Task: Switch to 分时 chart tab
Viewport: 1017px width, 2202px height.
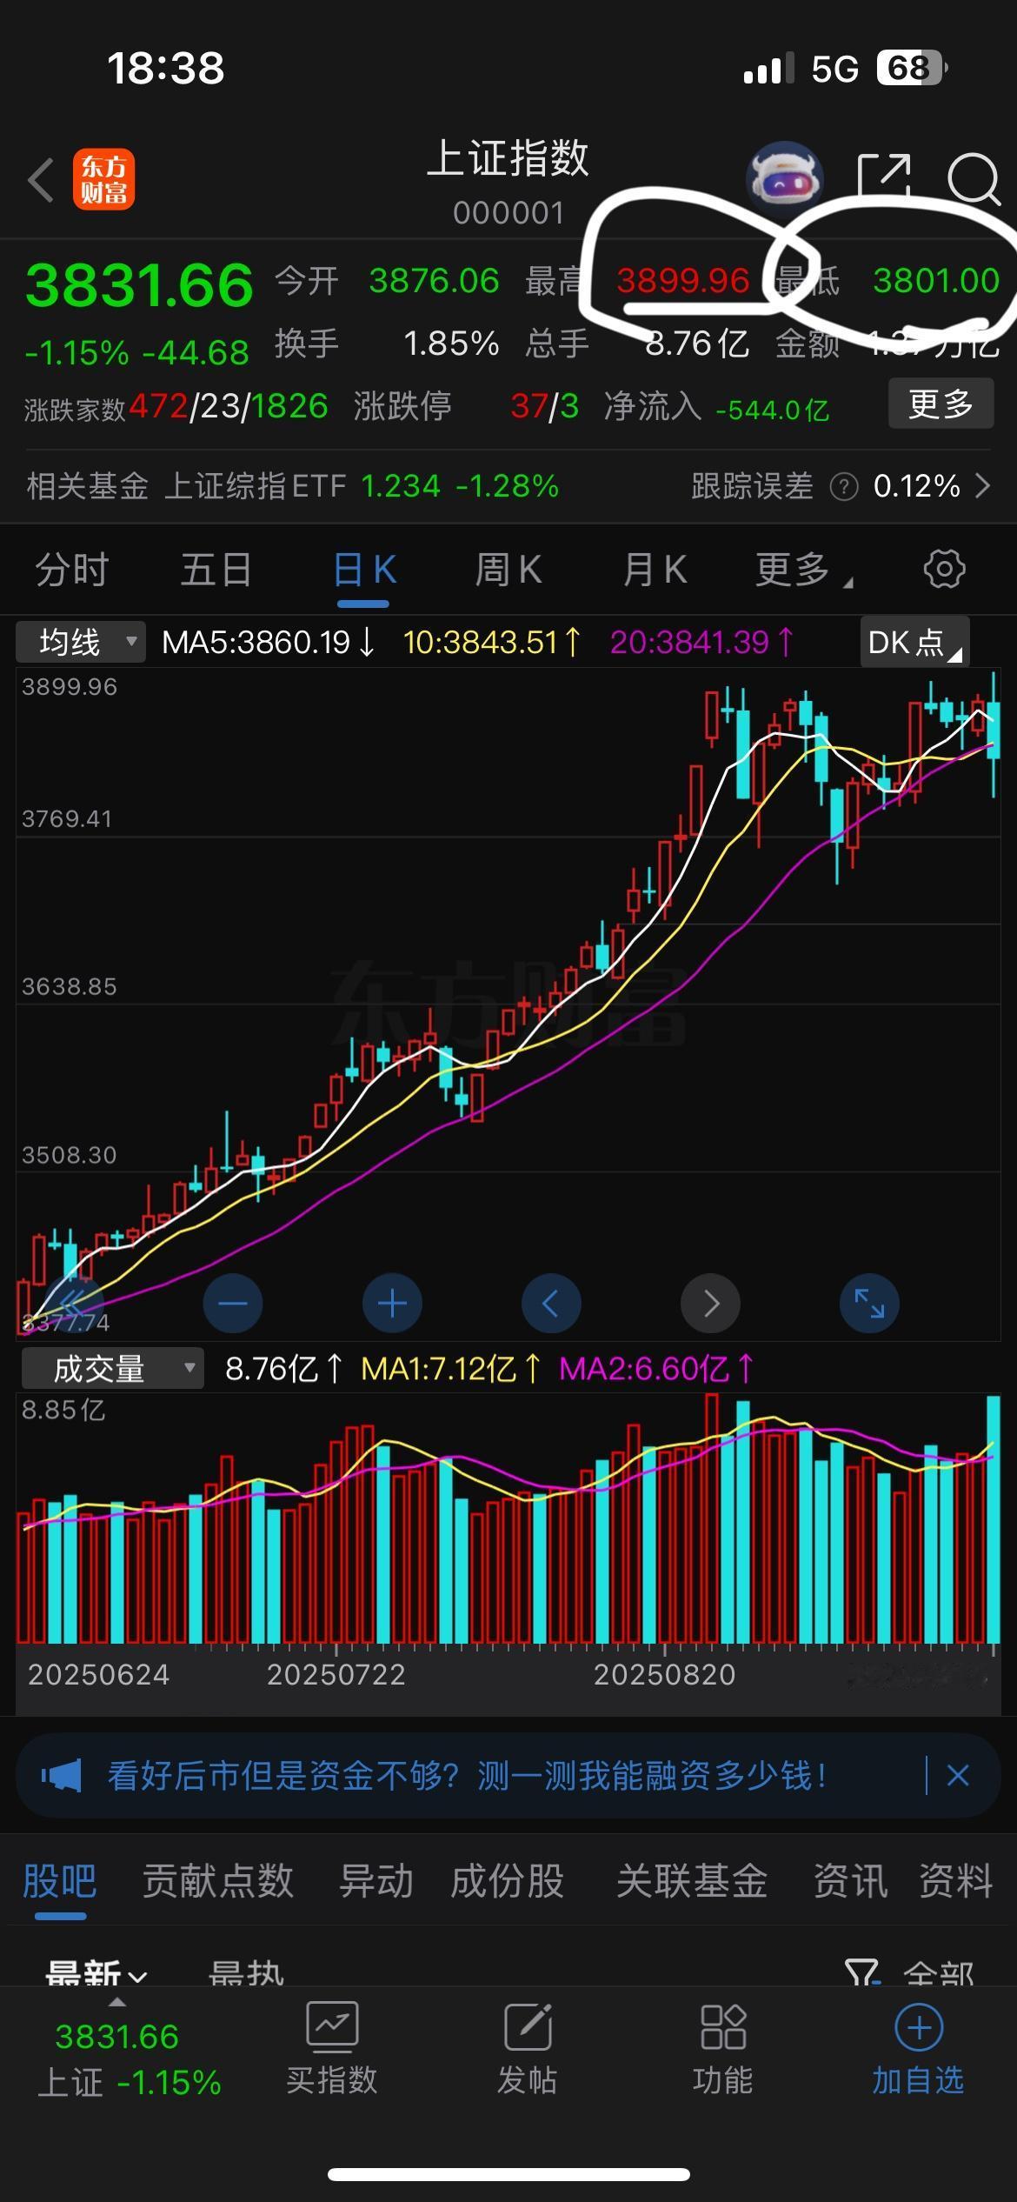Action: 72,571
